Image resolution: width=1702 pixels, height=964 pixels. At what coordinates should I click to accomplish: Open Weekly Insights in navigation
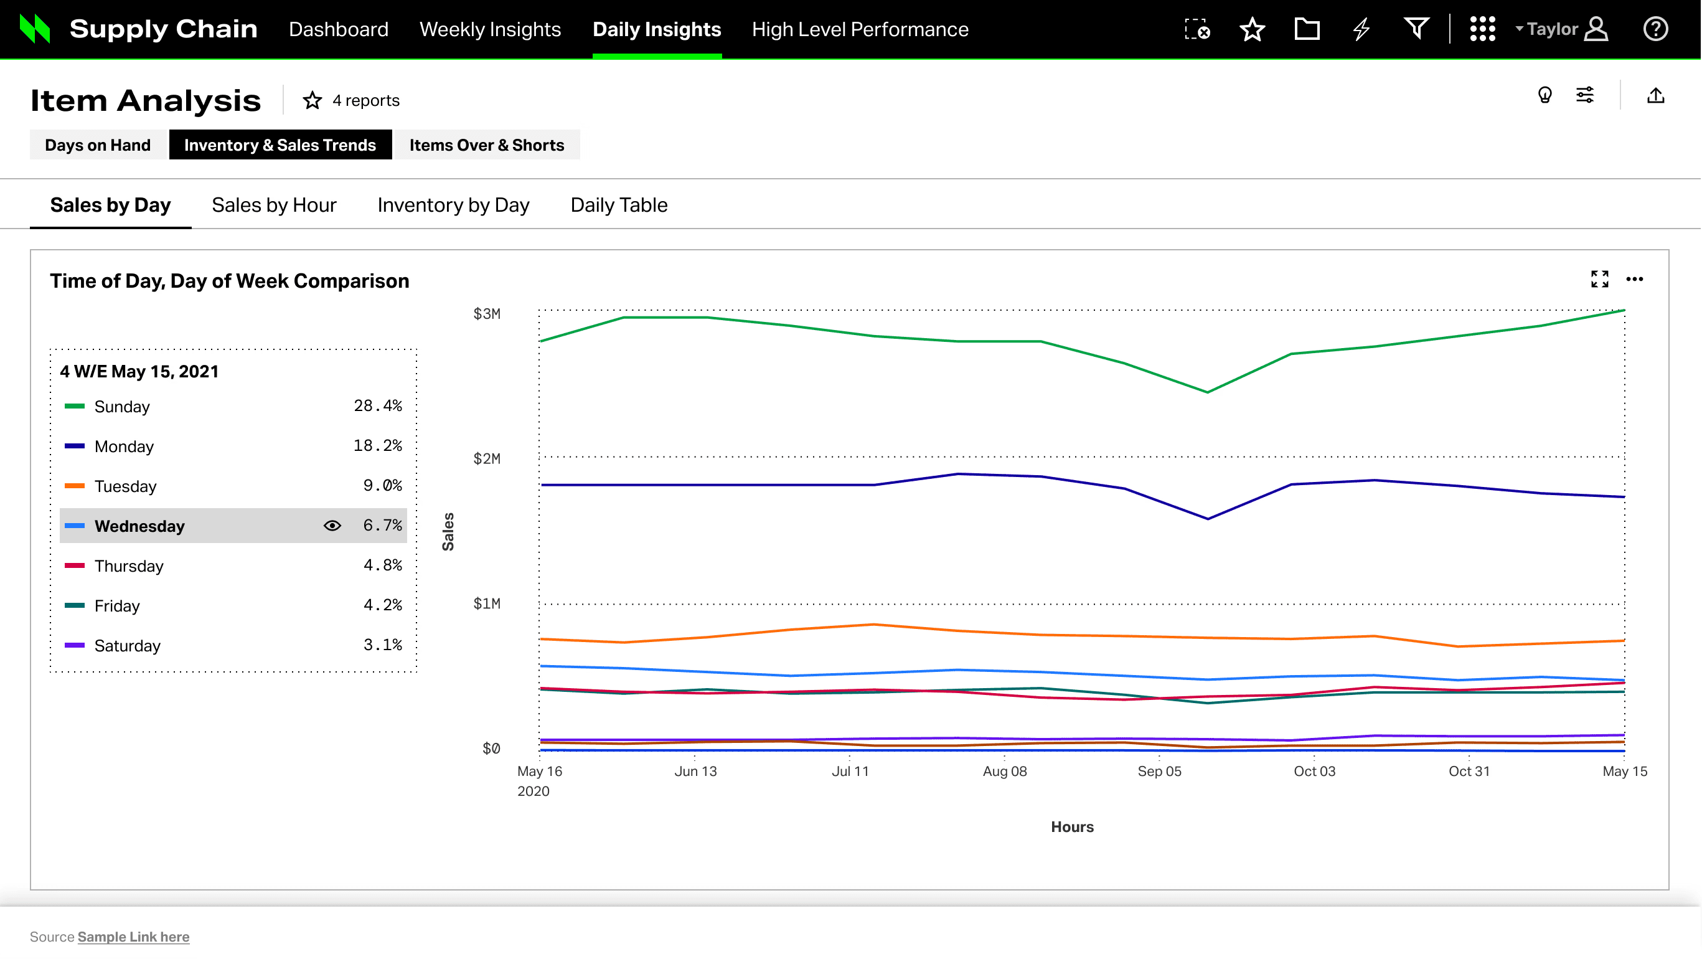[490, 29]
